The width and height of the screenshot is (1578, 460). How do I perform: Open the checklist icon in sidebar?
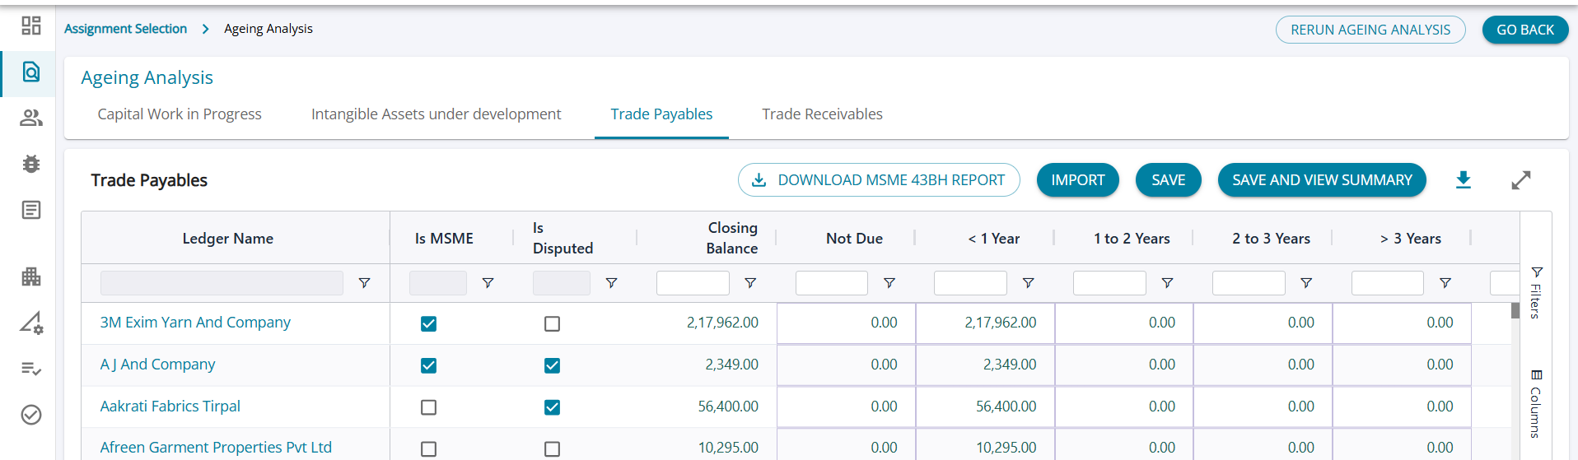31,369
